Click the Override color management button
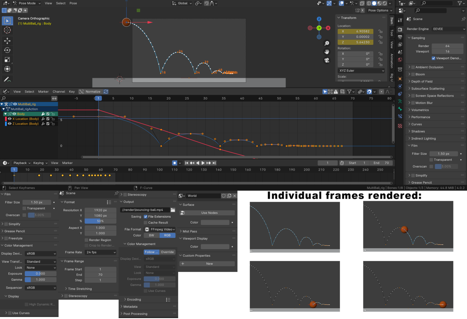The width and height of the screenshot is (467, 319). [167, 252]
